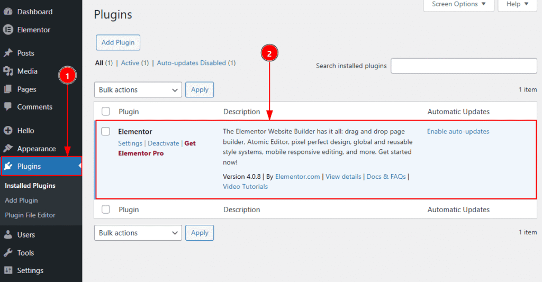
Task: Open Docs & FAQs link
Action: 386,176
